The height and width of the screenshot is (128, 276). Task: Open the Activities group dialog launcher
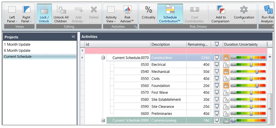(136, 27)
